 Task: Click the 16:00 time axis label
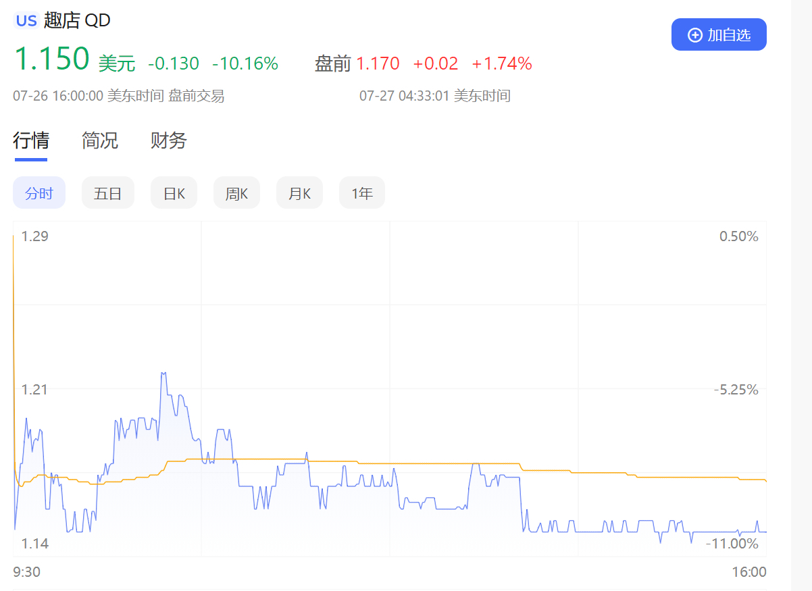749,573
